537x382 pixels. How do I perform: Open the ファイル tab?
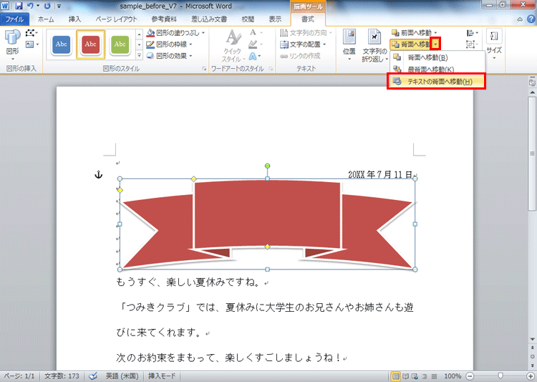[x=14, y=19]
